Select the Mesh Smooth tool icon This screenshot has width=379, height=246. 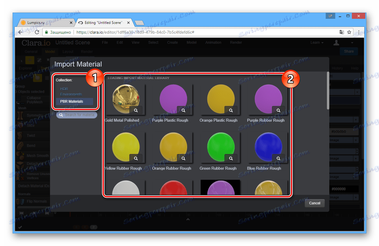click(x=20, y=156)
